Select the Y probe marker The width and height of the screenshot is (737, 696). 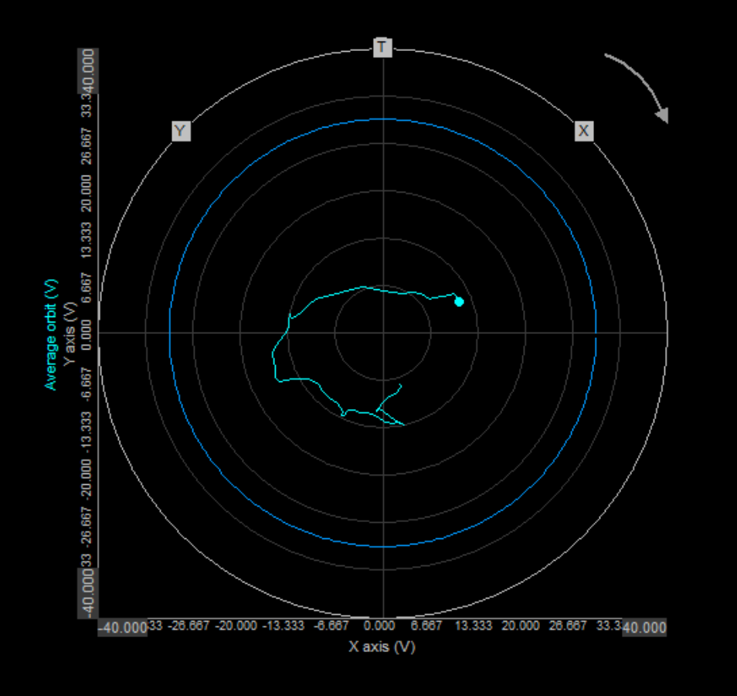pos(180,131)
